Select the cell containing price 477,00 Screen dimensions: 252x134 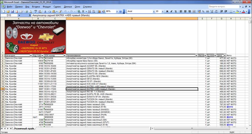[221, 58]
